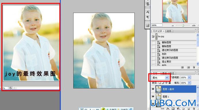
Task: Open the Character panel icon (A)
Action: [148, 12]
